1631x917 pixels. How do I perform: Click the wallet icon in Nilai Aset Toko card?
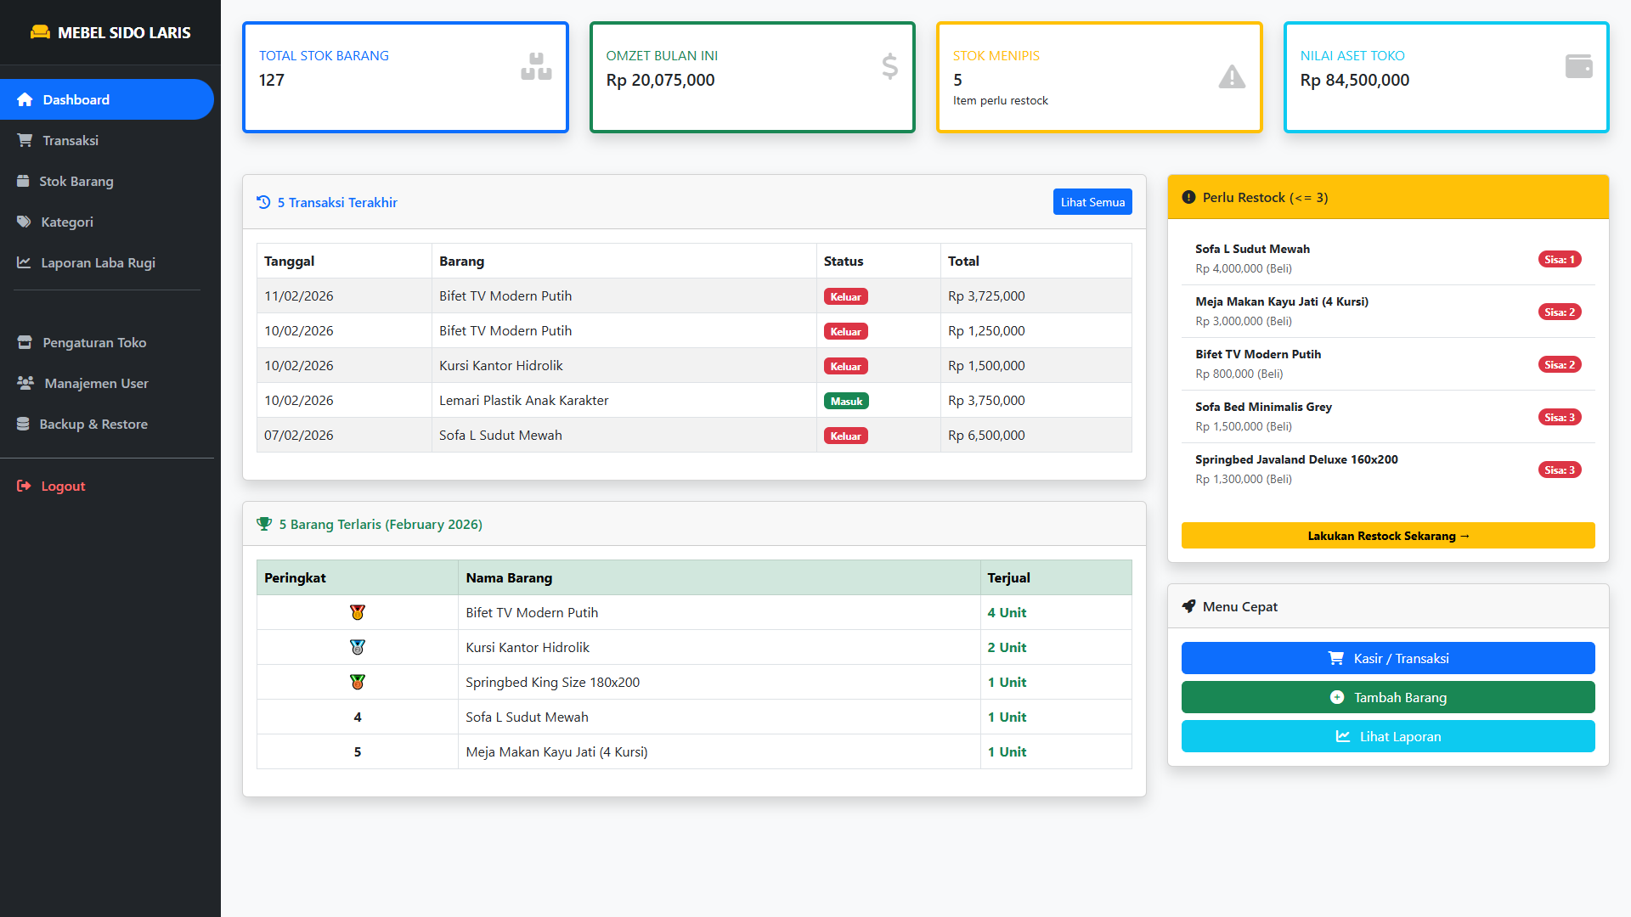1578,66
